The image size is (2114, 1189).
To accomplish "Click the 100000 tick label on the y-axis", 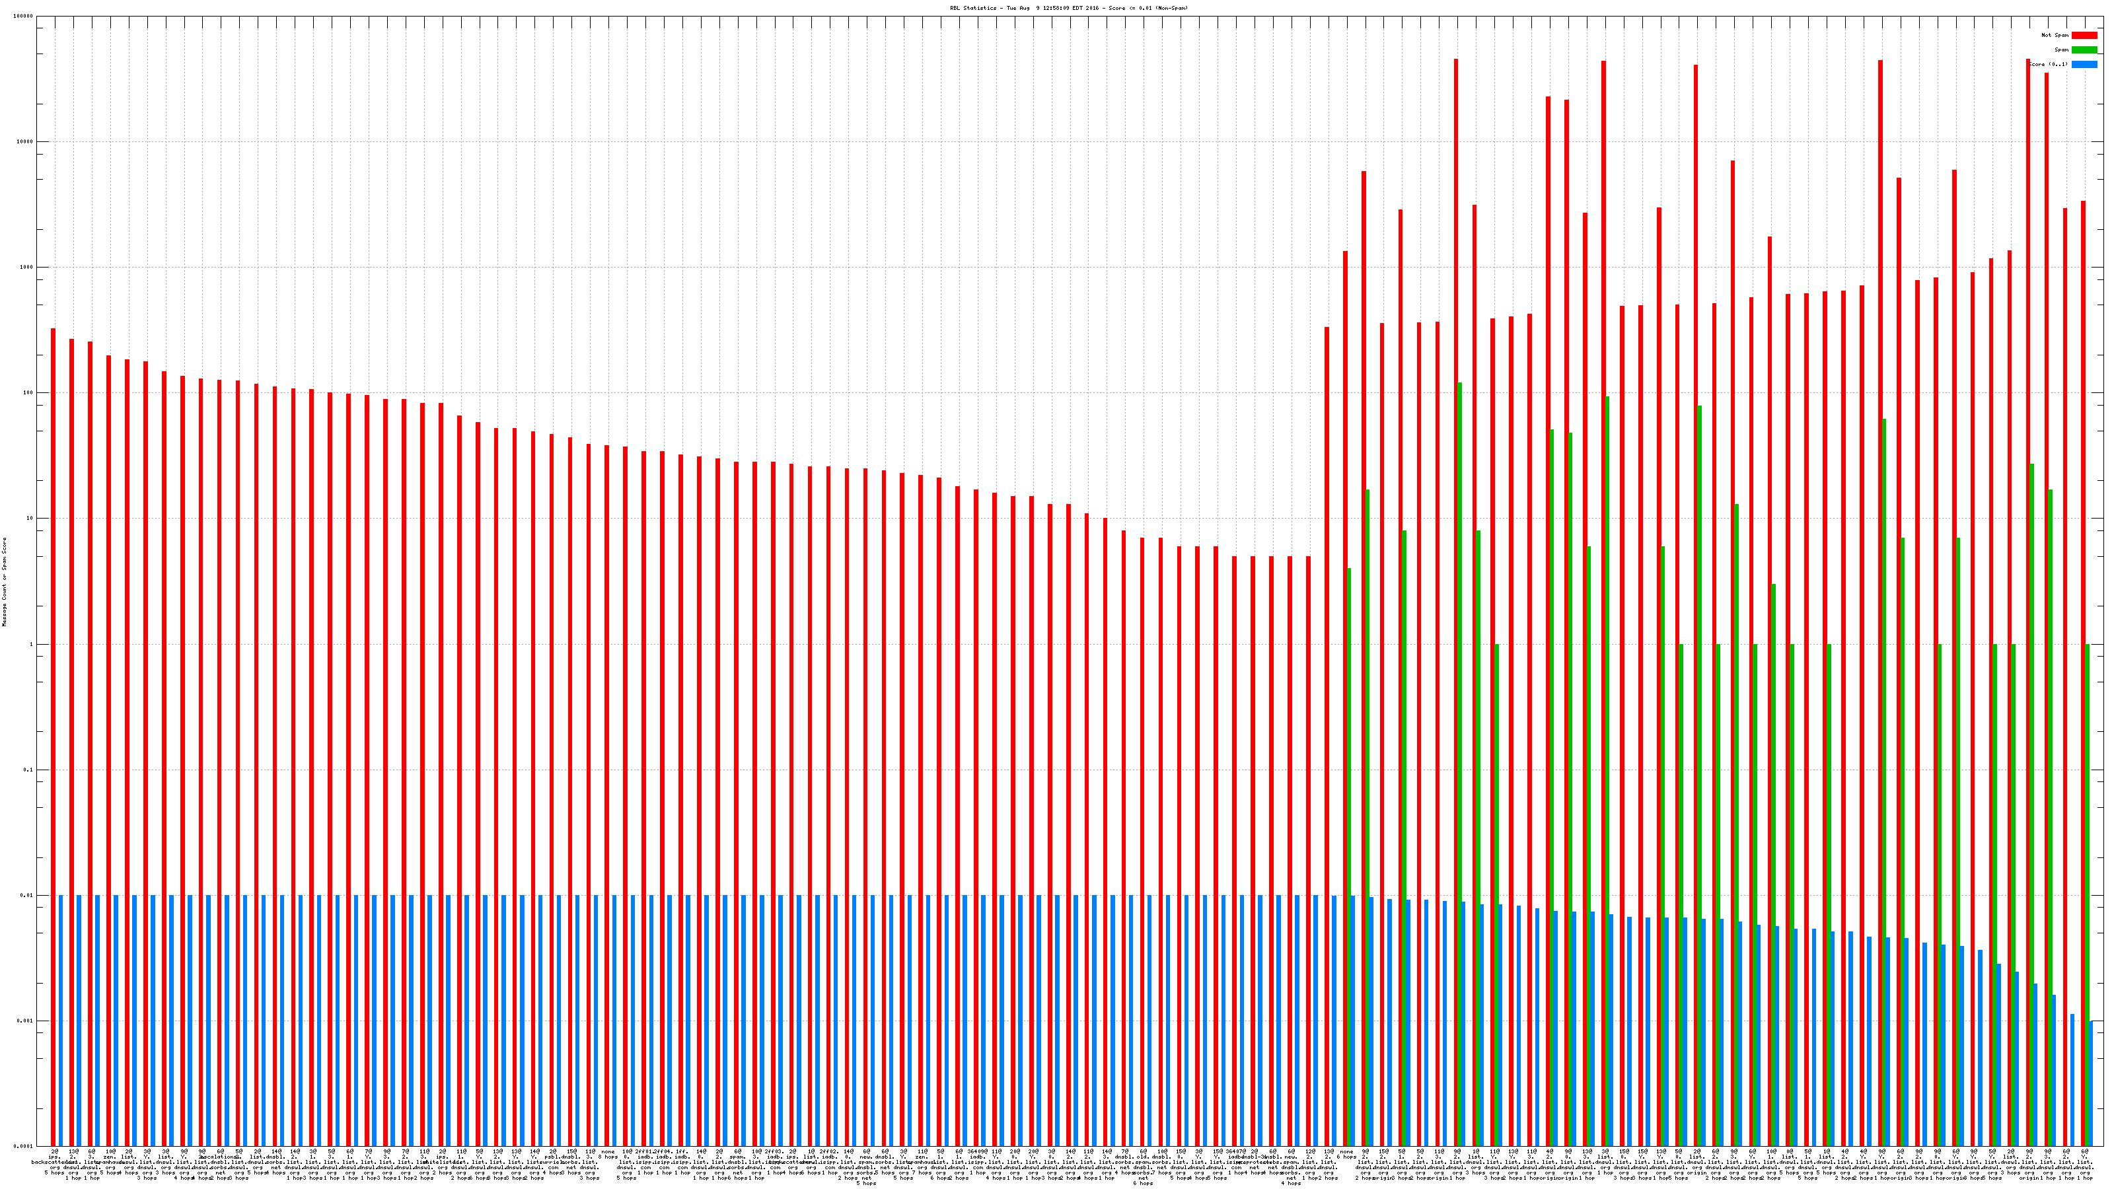I will (x=24, y=17).
